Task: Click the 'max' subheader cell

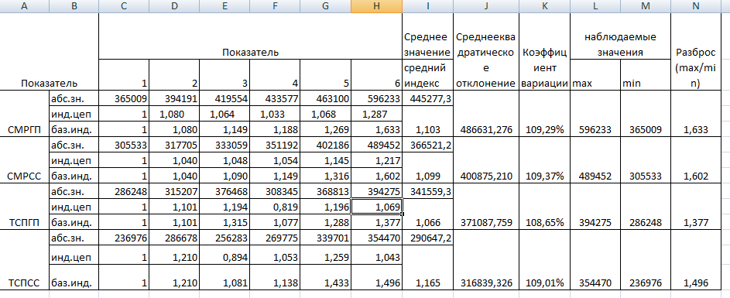Action: point(595,74)
